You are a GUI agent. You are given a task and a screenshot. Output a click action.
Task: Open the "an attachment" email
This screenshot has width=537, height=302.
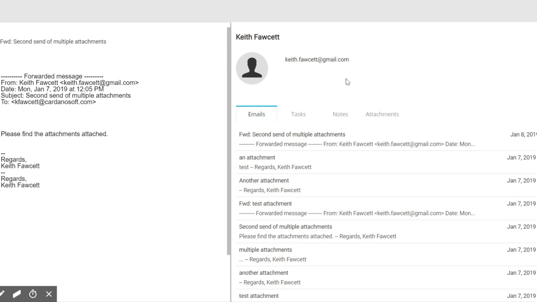tap(257, 158)
